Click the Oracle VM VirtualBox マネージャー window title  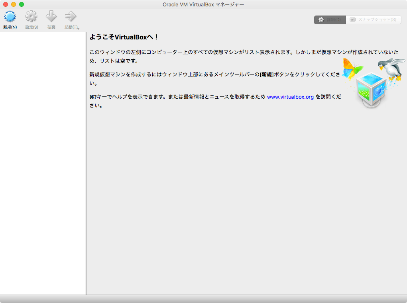click(203, 4)
